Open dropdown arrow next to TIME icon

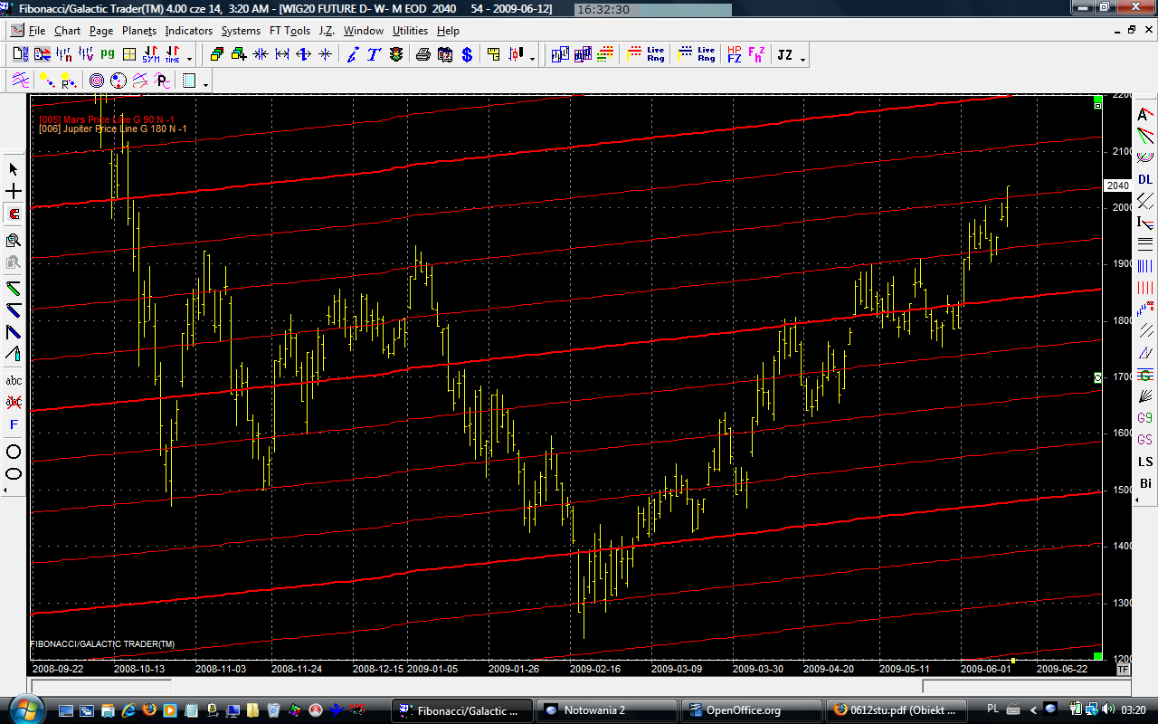pyautogui.click(x=189, y=58)
